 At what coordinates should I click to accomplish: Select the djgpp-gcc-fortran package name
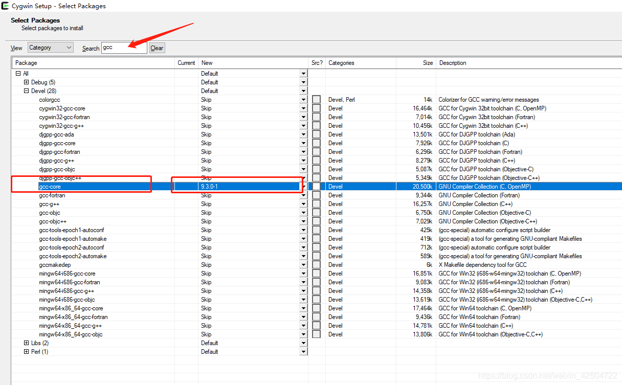point(59,152)
